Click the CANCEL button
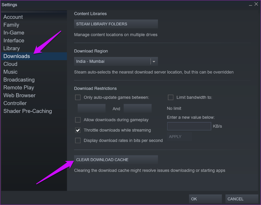 [x=242, y=199]
